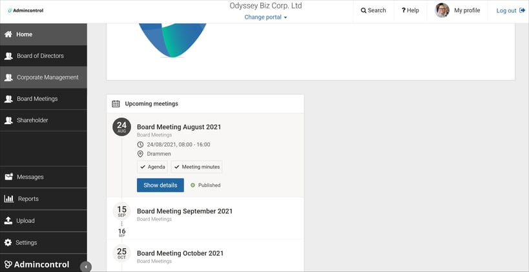Click the magnifier icon in Search
The width and height of the screenshot is (529, 272).
[x=364, y=10]
